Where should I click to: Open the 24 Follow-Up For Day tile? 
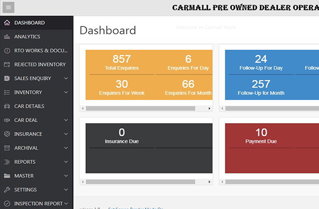pyautogui.click(x=261, y=62)
